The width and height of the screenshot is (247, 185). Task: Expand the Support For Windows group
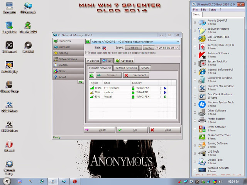195,80
